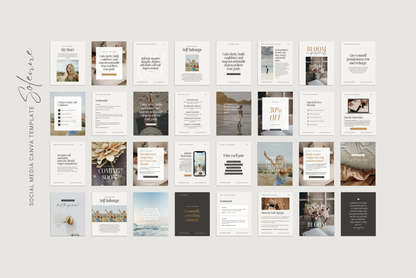Viewport: 416px width, 278px height.
Task: Click the last checkmark in Your Bold Move Checklist
Action: point(308,125)
